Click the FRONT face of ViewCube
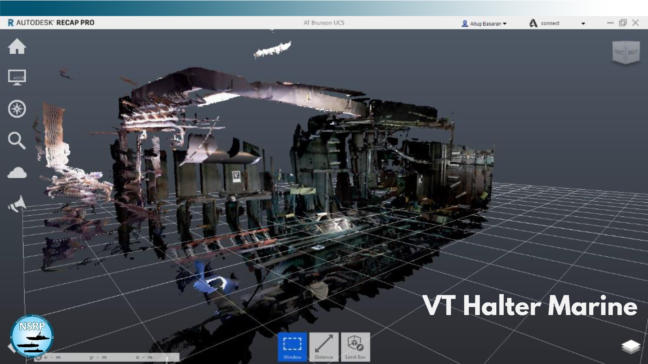Viewport: 648px width, 364px height. [619, 53]
